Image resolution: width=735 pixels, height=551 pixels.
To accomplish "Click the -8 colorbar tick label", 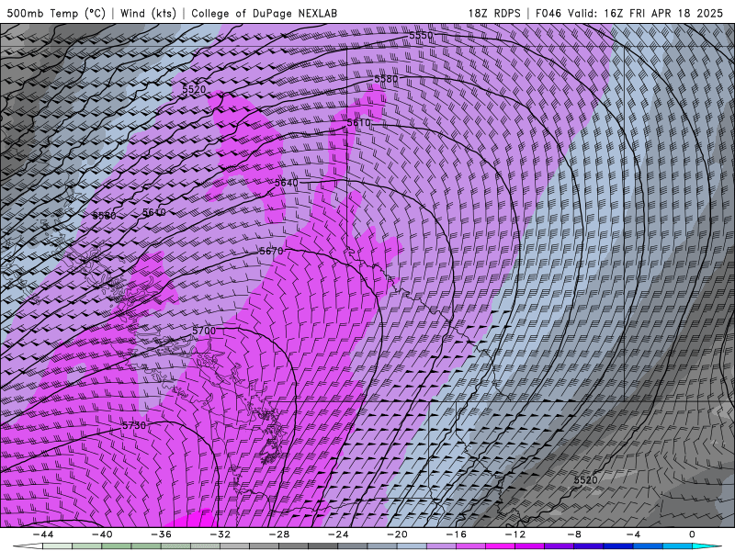I will (x=574, y=534).
